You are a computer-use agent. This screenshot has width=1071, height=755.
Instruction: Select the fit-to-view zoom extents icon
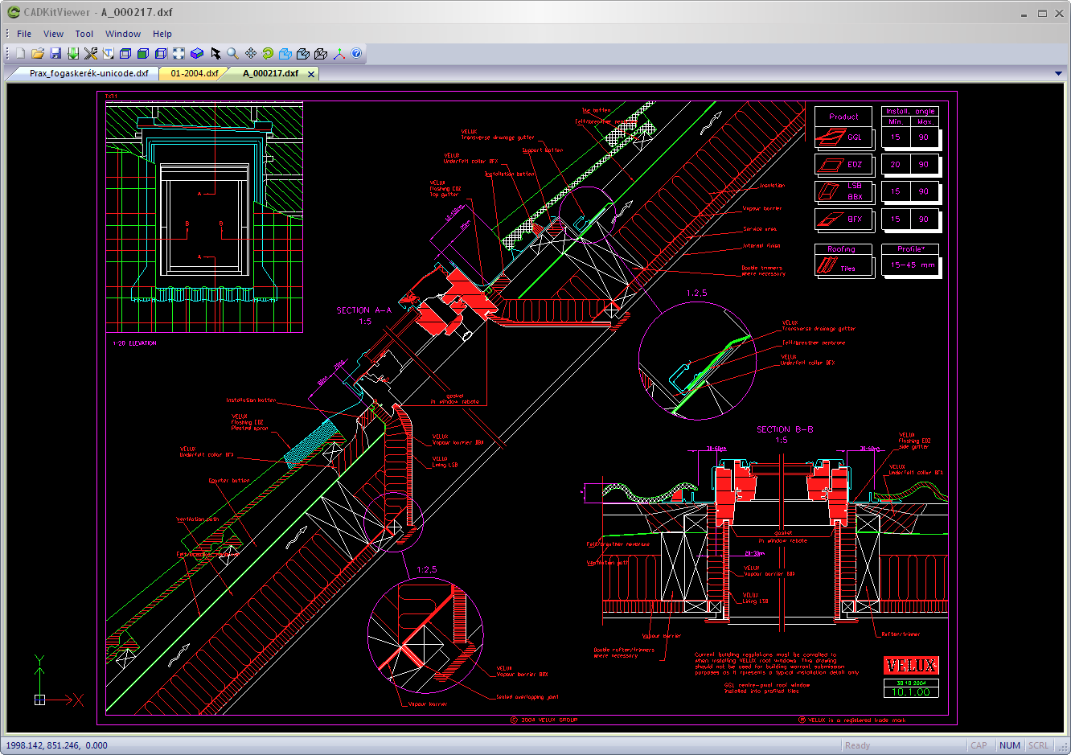(x=178, y=53)
